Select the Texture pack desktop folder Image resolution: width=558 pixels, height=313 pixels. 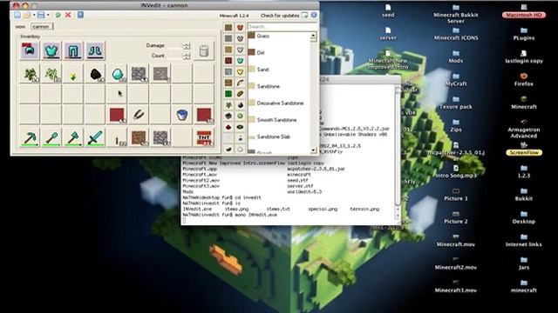click(x=456, y=103)
